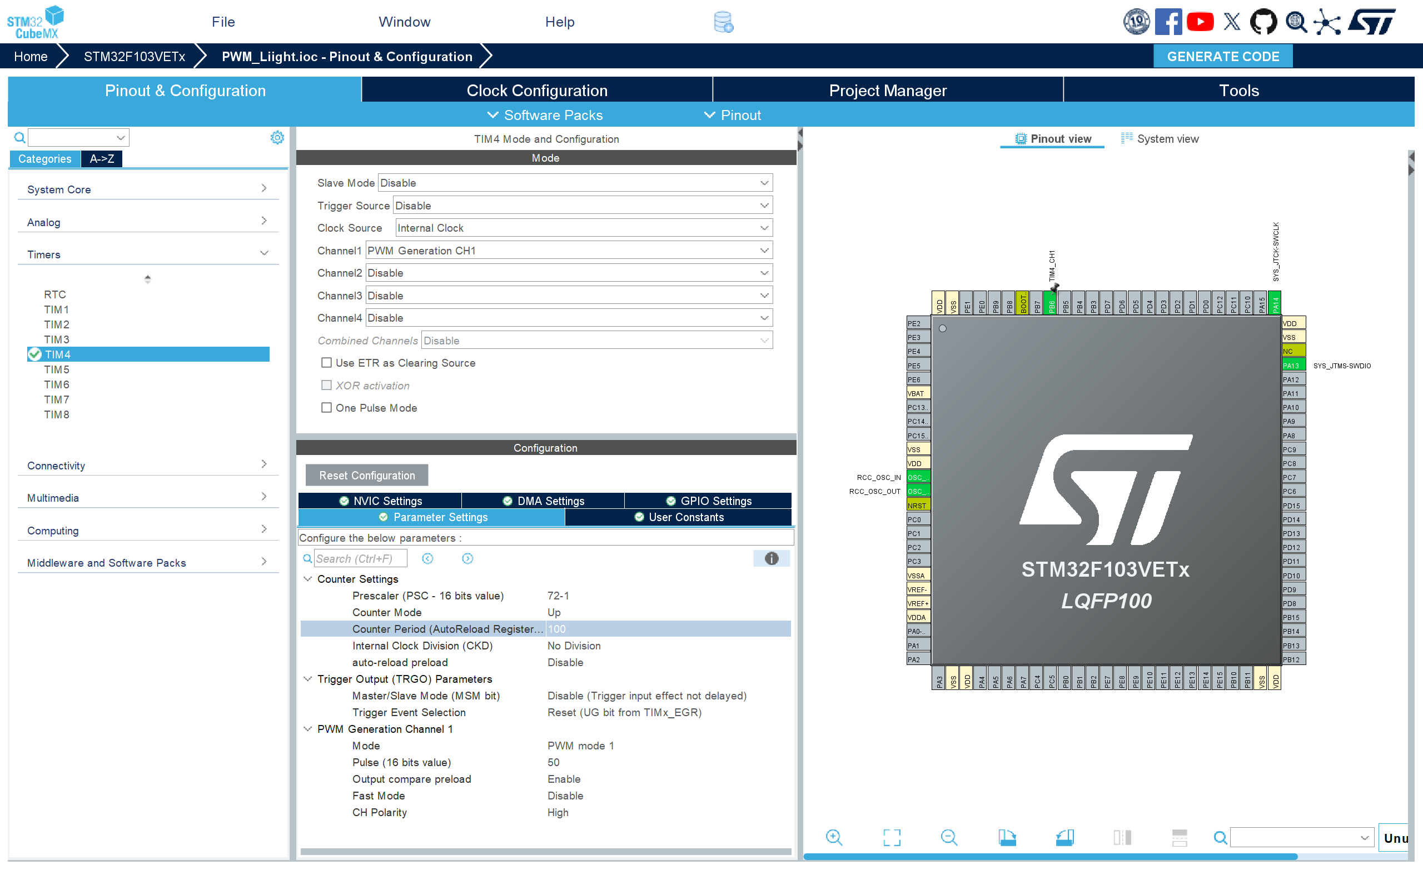Click the database update icon in menu bar

point(723,22)
